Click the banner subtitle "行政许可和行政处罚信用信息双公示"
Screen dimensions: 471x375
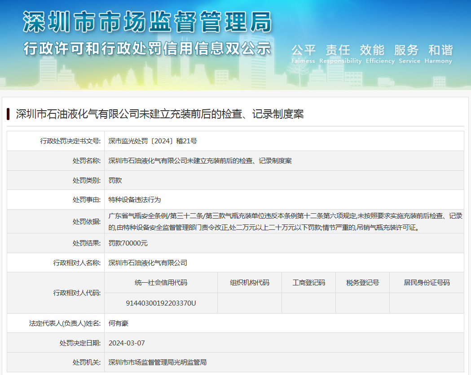click(x=147, y=48)
